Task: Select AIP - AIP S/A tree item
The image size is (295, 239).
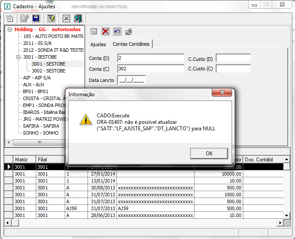Action: coord(37,78)
